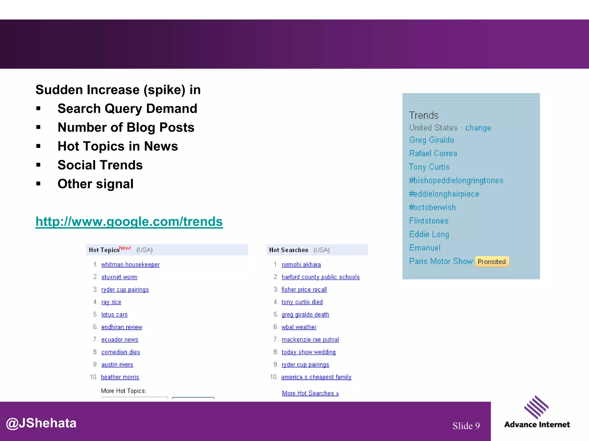Viewport: 589px width, 441px height.
Task: Open the google.com/trends hyperlink
Action: 129,221
